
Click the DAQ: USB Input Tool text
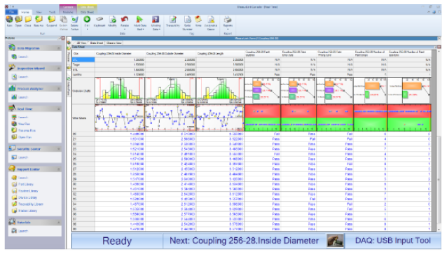click(x=392, y=241)
